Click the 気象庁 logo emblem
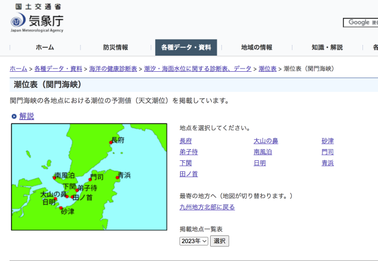Viewport: 378px width, 261px height. click(x=18, y=20)
